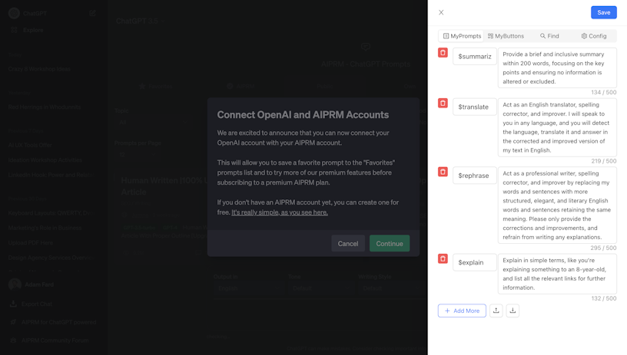Image resolution: width=627 pixels, height=355 pixels.
Task: Open the Ideation Workshop Activities chat
Action: click(x=45, y=160)
